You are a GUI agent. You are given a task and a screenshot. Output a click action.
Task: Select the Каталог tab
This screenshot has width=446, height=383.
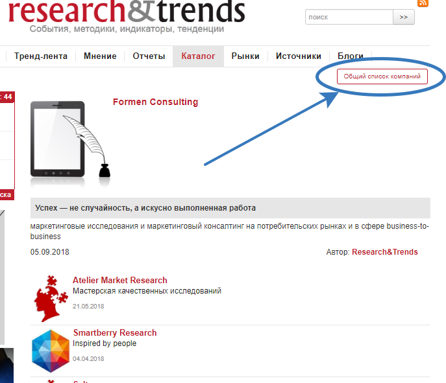198,56
